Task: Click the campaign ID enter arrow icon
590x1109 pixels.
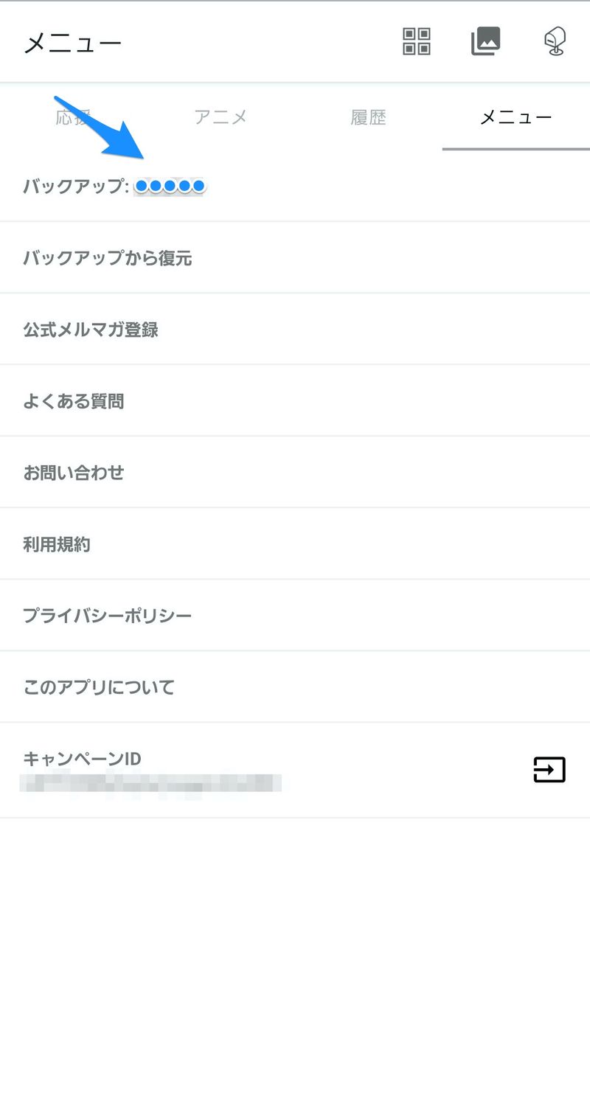Action: tap(549, 770)
